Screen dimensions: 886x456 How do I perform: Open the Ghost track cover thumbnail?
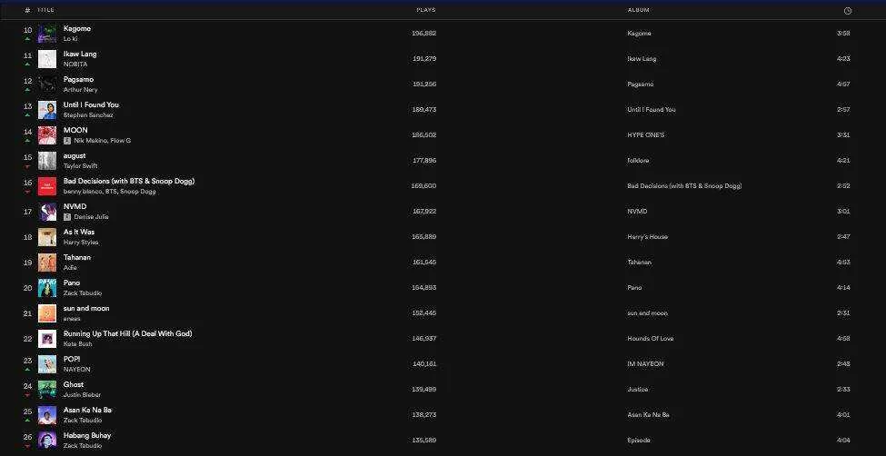coord(47,390)
